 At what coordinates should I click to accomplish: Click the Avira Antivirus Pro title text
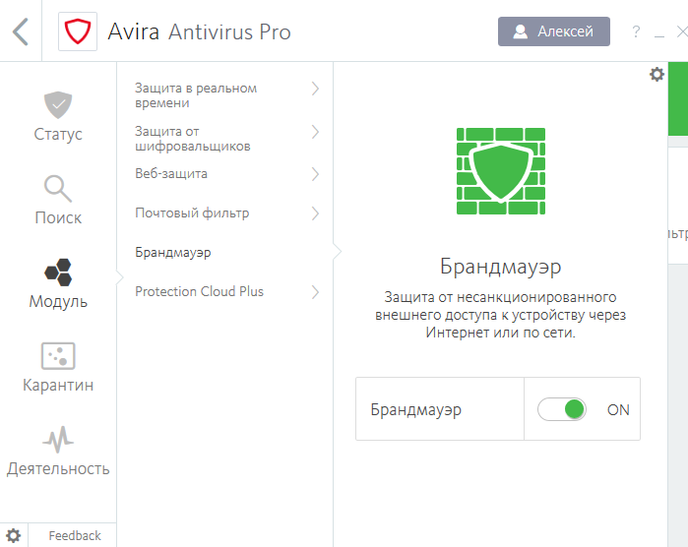tap(199, 32)
